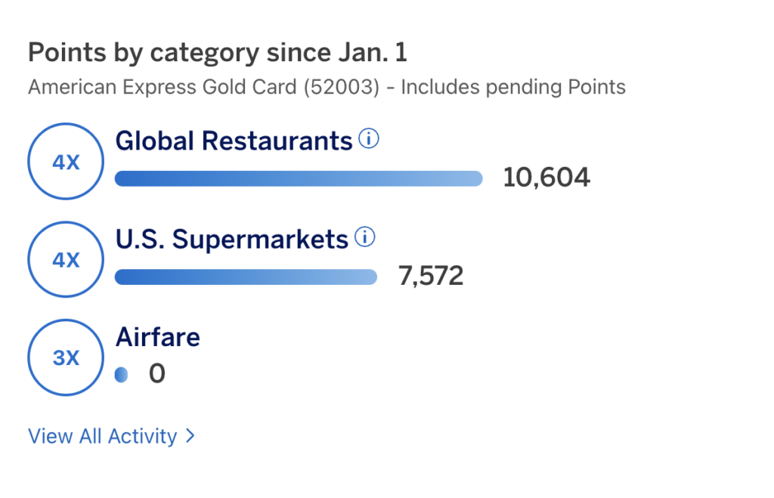Click the U.S. Supermarkets info icon

365,237
